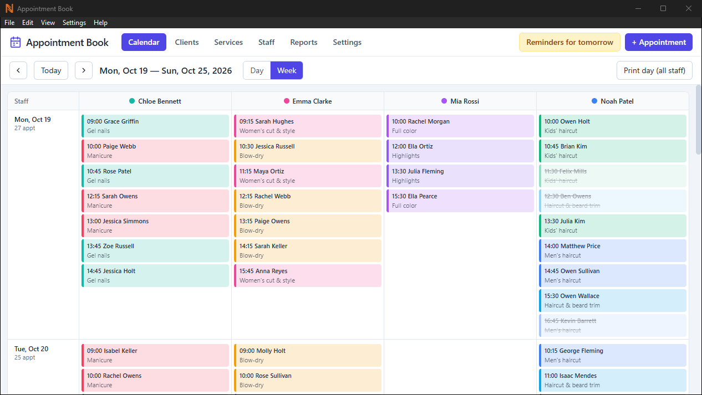Screen dimensions: 702x395
Task: Click Emma Clarke's pink color dot
Action: coord(287,101)
